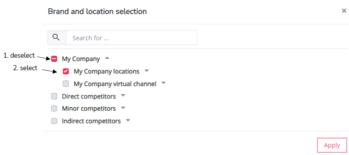Check My Company virtual channel checkbox
Screen dimensions: 349x155
click(x=66, y=84)
